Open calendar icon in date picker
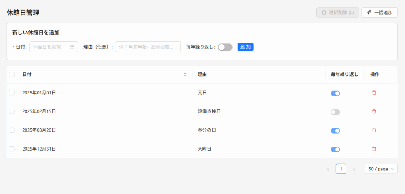Screen dimensions: 405x194 click(72, 47)
